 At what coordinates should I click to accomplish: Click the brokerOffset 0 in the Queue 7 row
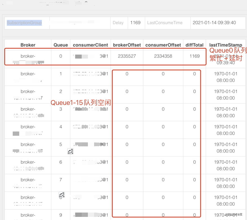[127, 180]
